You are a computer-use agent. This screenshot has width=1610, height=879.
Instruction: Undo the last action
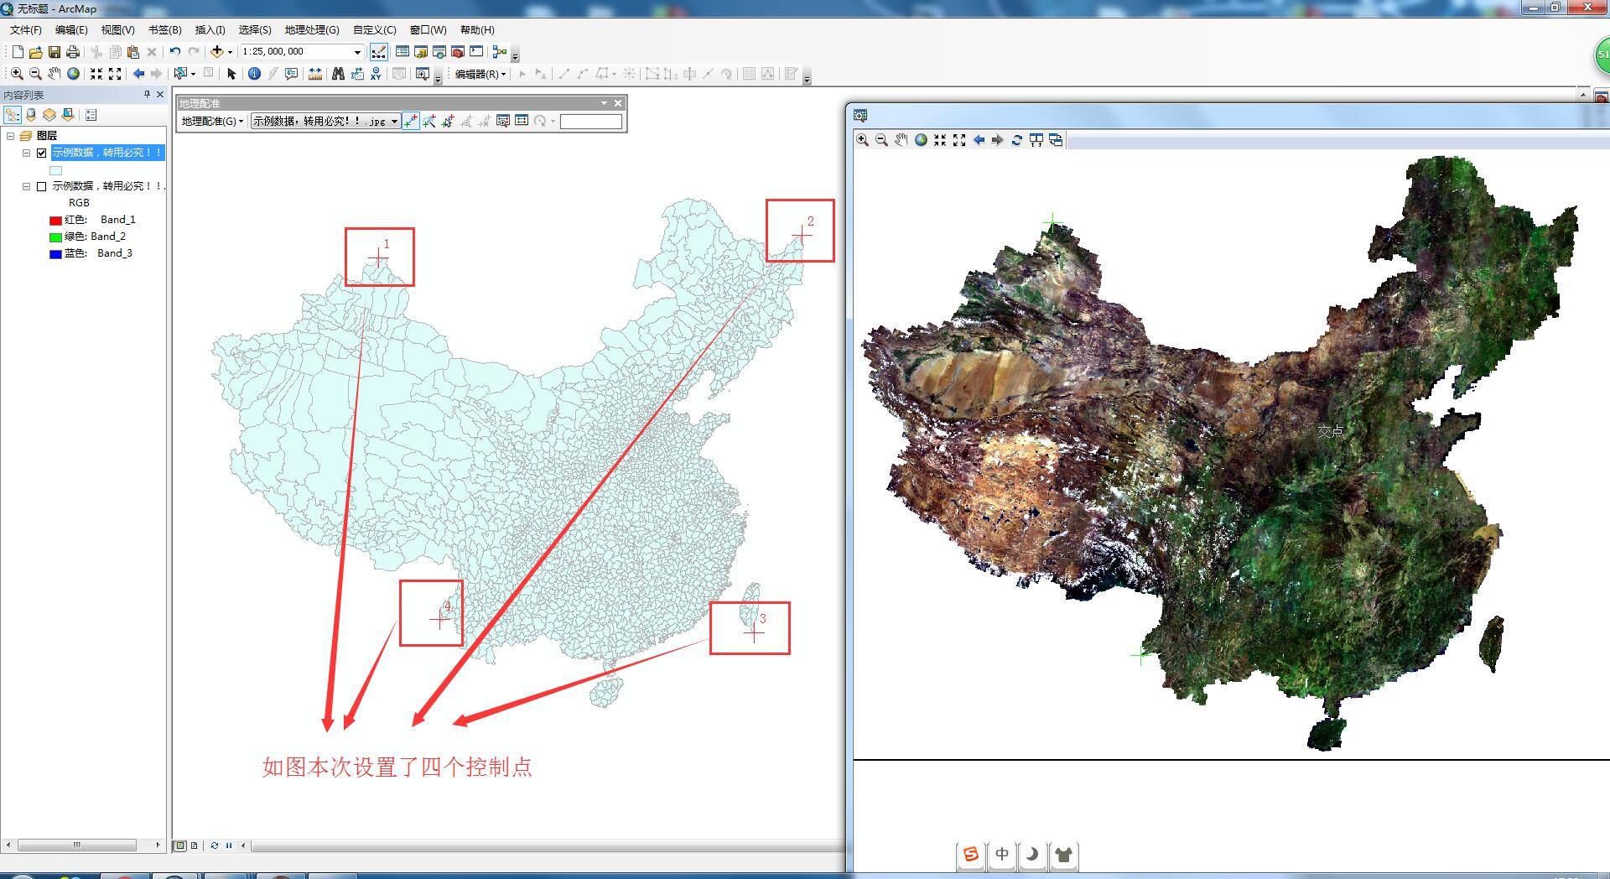click(174, 52)
